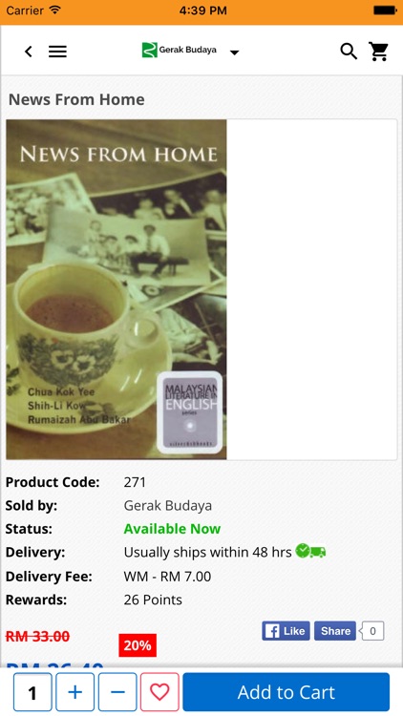This screenshot has width=403, height=716.
Task: Share the product on Facebook
Action: (335, 631)
